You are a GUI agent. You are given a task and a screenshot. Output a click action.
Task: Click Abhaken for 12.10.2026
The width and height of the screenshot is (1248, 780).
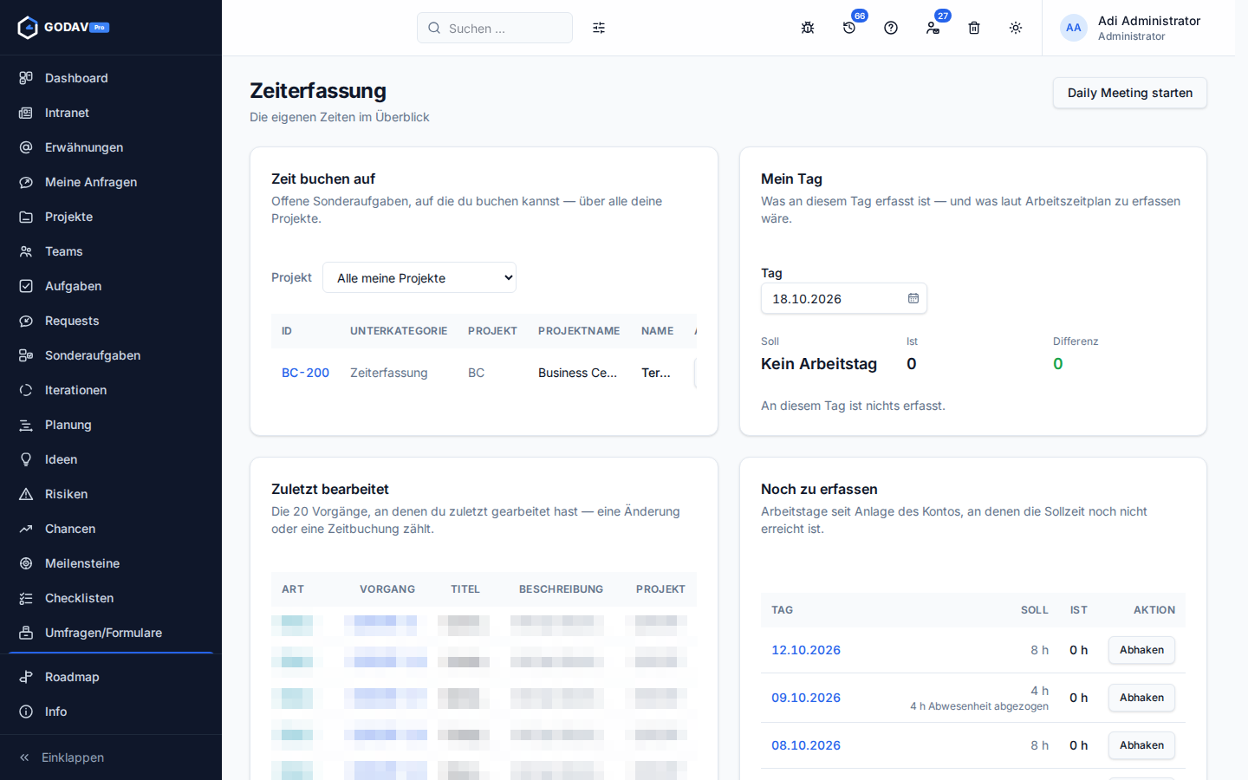pos(1141,650)
